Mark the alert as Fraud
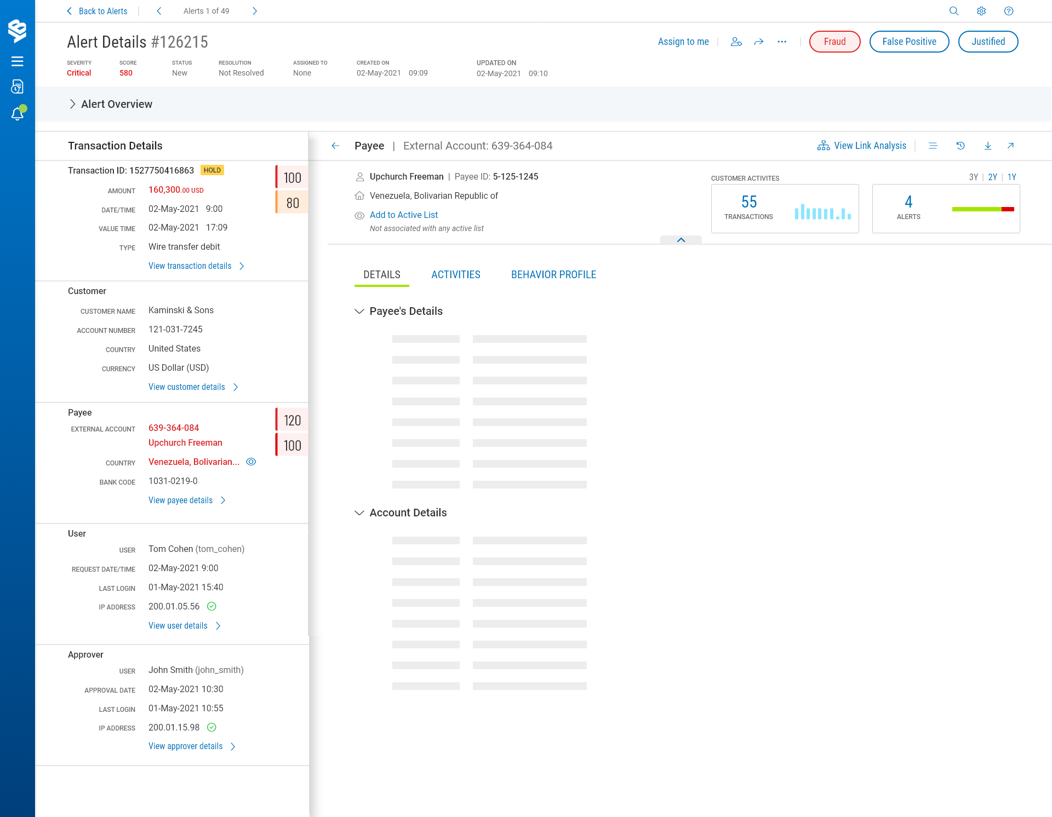Viewport: 1052px width, 817px height. pyautogui.click(x=834, y=42)
